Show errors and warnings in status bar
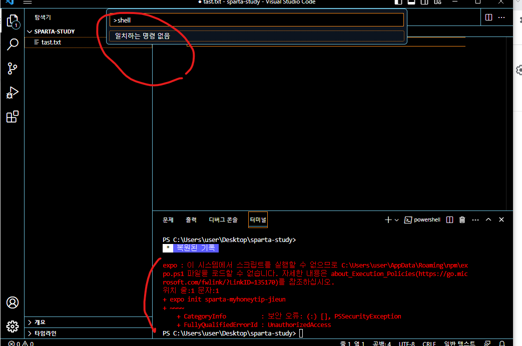 click(21, 343)
